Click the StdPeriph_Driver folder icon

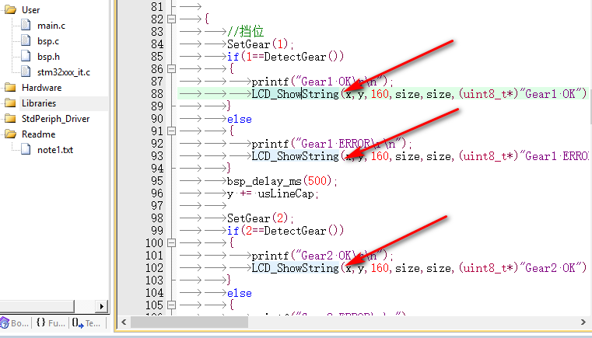pyautogui.click(x=10, y=119)
